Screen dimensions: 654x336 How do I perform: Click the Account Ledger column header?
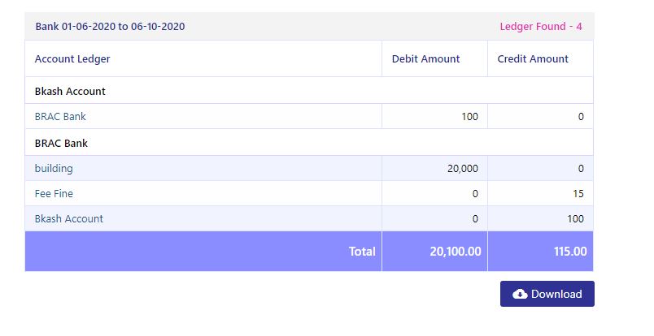[72, 59]
